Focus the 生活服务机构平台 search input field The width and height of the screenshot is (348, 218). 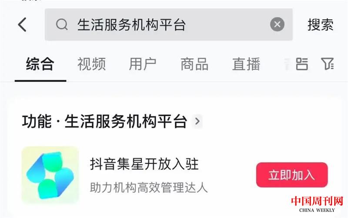[169, 24]
